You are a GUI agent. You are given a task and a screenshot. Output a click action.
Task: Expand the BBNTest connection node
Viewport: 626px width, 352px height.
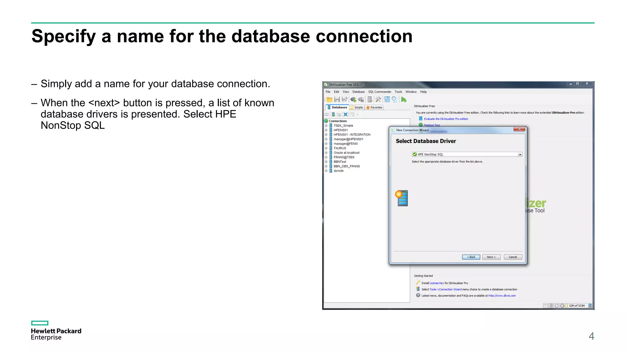[x=326, y=162]
